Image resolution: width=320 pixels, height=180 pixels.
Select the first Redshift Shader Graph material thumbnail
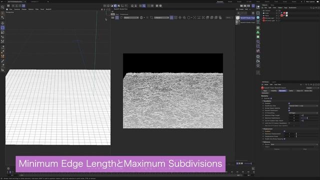pos(238,18)
